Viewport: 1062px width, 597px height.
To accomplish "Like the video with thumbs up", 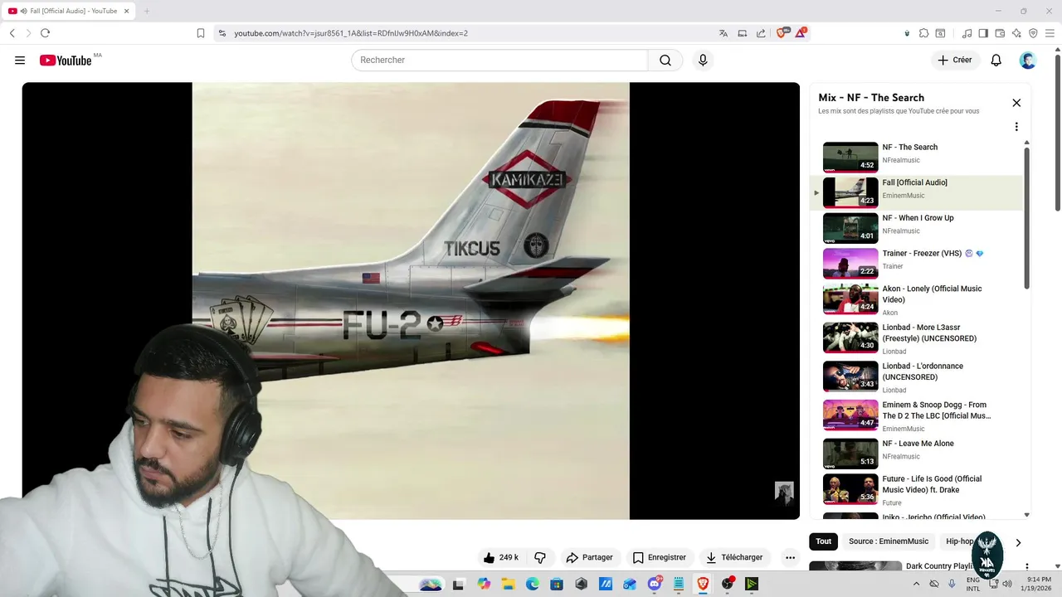I will (x=501, y=557).
